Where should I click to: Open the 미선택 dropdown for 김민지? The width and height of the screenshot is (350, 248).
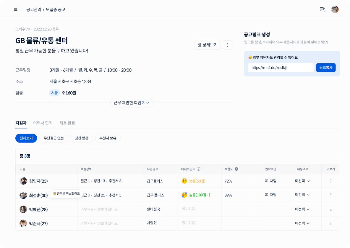pos(302,181)
